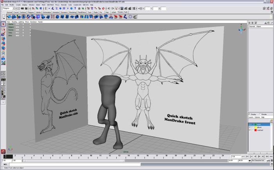Click the circle curve shelf icon
Image resolution: width=274 pixels, height=170 pixels.
[x=130, y=17]
